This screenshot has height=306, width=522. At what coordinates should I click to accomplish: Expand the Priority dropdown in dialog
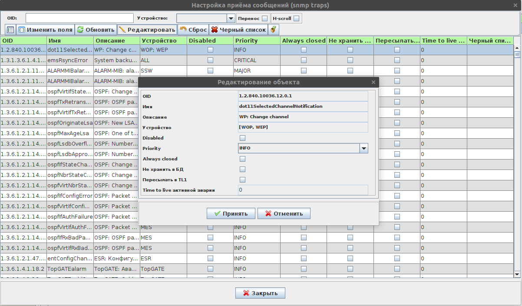363,149
